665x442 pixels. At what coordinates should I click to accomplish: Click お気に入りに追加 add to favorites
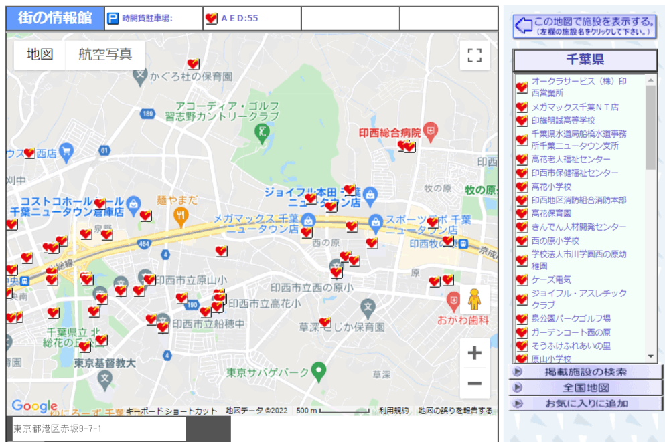point(585,403)
